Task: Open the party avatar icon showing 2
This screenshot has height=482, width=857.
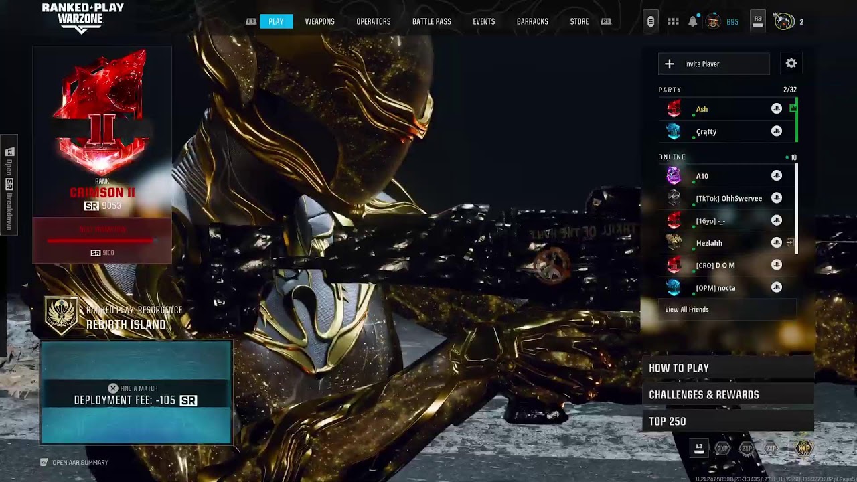Action: click(x=784, y=21)
